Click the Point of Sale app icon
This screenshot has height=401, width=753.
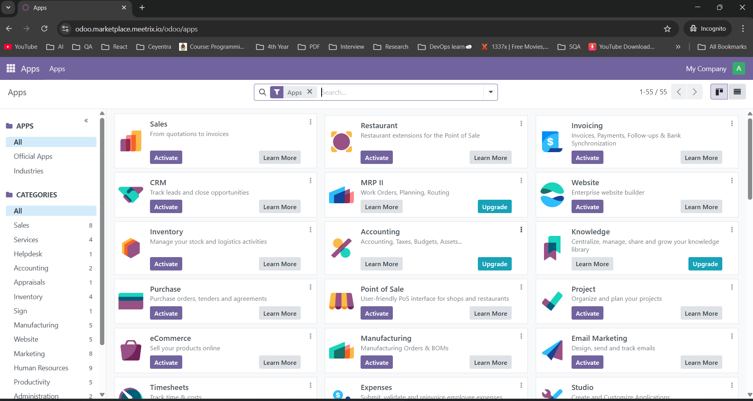click(x=341, y=301)
